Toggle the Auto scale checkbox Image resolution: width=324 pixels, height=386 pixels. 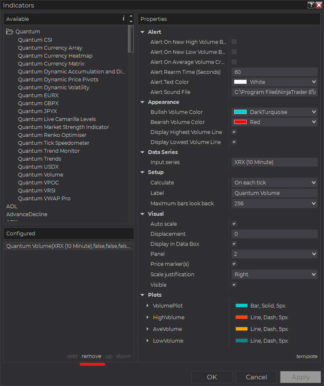pyautogui.click(x=234, y=224)
